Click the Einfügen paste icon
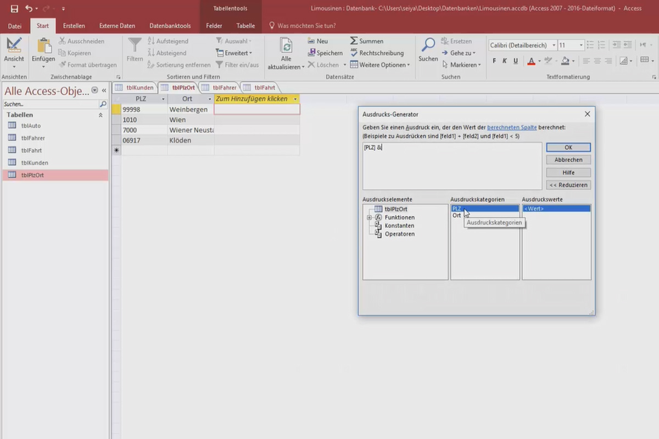Screen dimensions: 659x439 pyautogui.click(x=43, y=47)
